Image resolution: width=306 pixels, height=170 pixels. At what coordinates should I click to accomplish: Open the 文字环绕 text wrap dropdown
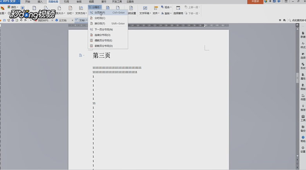[x=145, y=10]
